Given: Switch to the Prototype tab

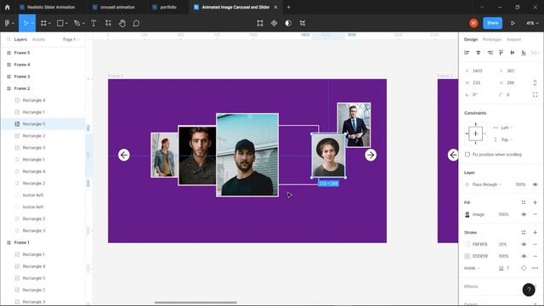Looking at the screenshot, I should click(x=491, y=39).
